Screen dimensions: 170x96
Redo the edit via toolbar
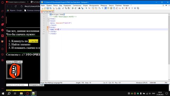tap(75, 8)
